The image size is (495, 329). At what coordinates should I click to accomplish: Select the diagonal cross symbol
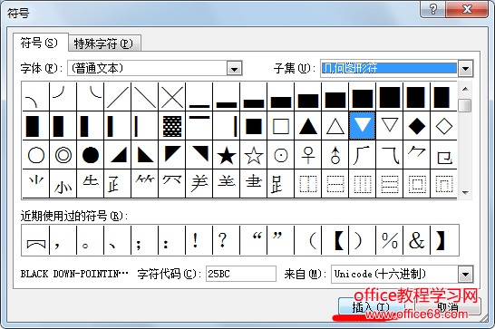[x=172, y=97]
